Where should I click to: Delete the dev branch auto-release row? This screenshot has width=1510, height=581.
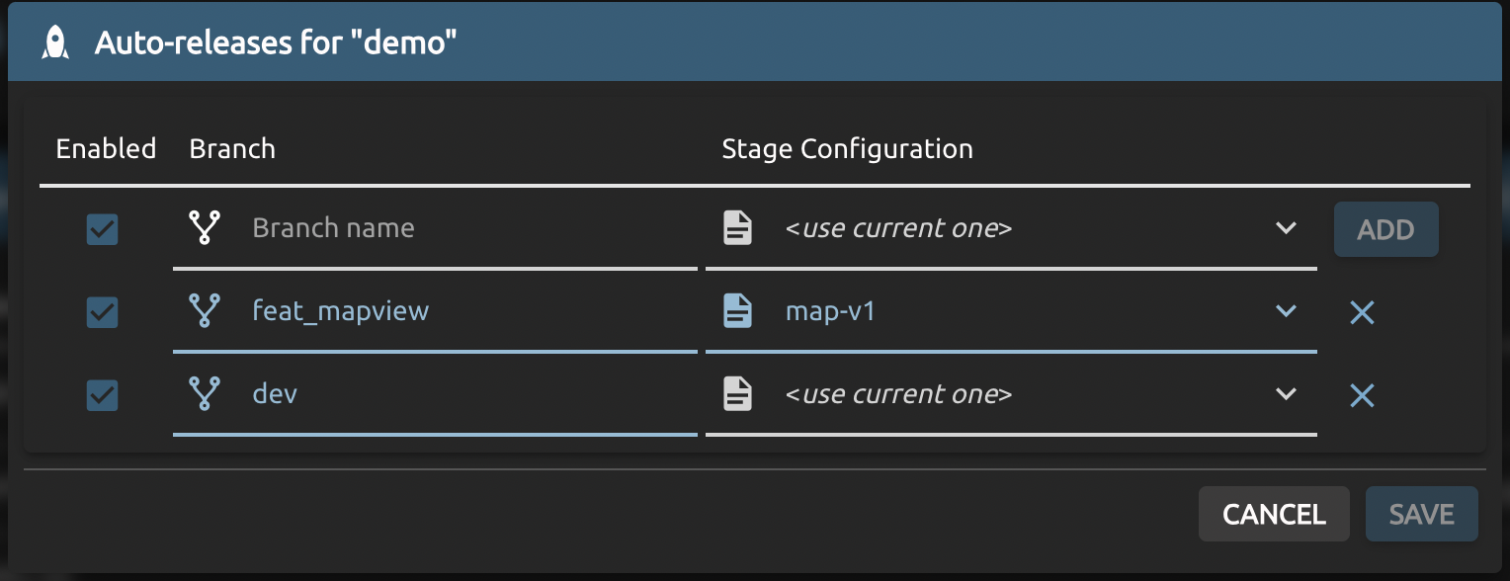[1362, 396]
